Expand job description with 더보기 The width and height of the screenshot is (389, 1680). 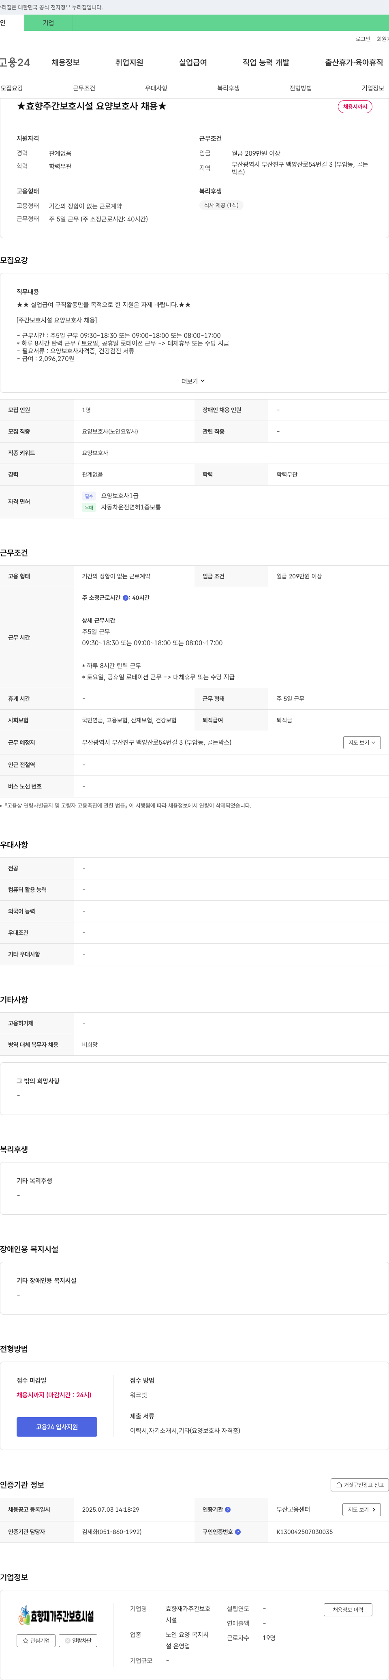click(x=193, y=382)
